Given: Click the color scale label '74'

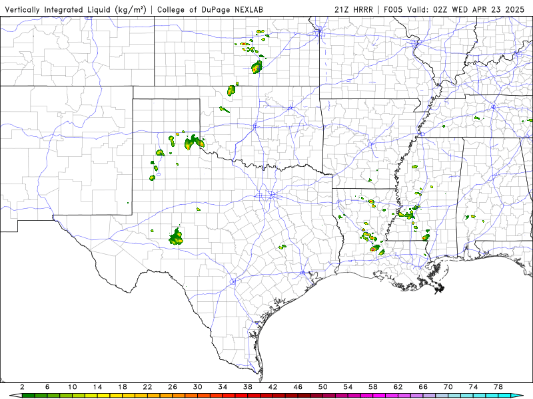Looking at the screenshot, I should (473, 387).
